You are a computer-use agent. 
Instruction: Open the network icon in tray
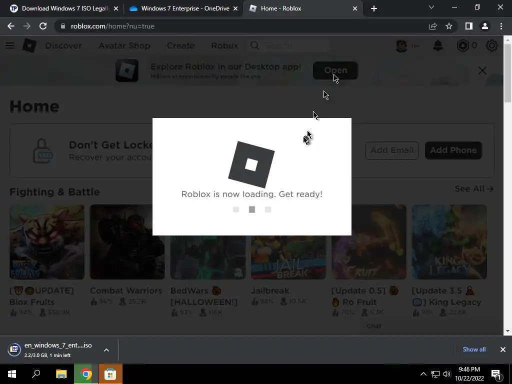point(435,374)
